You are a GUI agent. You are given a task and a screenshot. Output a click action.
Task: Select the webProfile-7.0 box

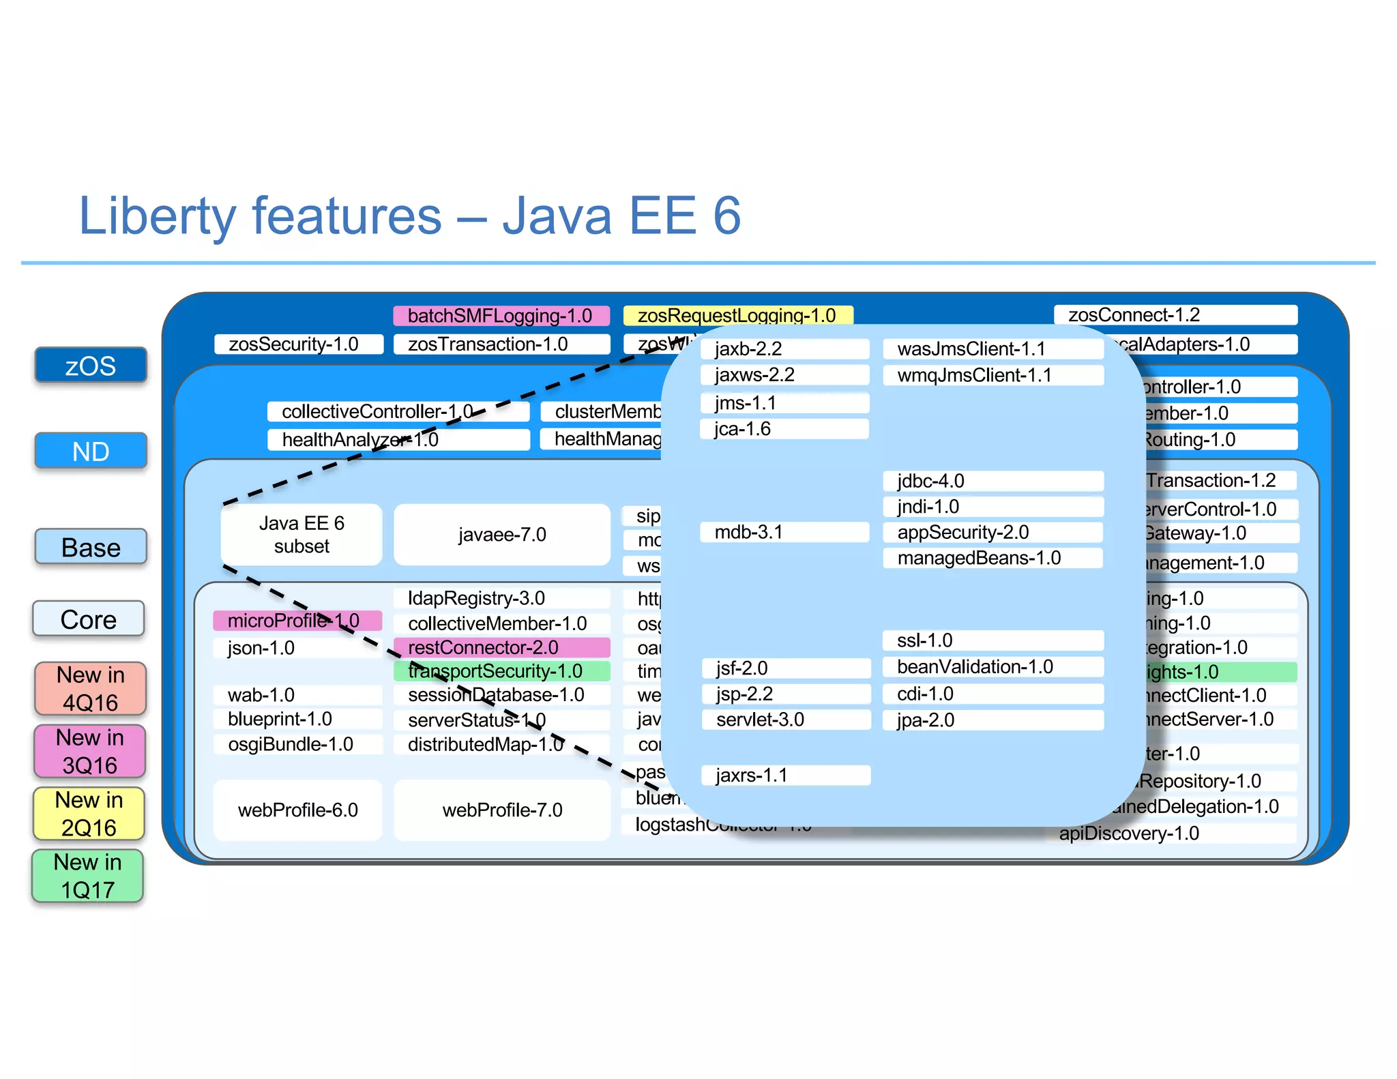[502, 810]
